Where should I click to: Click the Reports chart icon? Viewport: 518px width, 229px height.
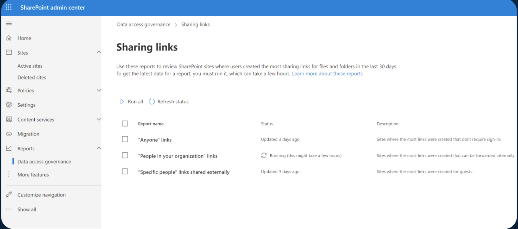9,148
